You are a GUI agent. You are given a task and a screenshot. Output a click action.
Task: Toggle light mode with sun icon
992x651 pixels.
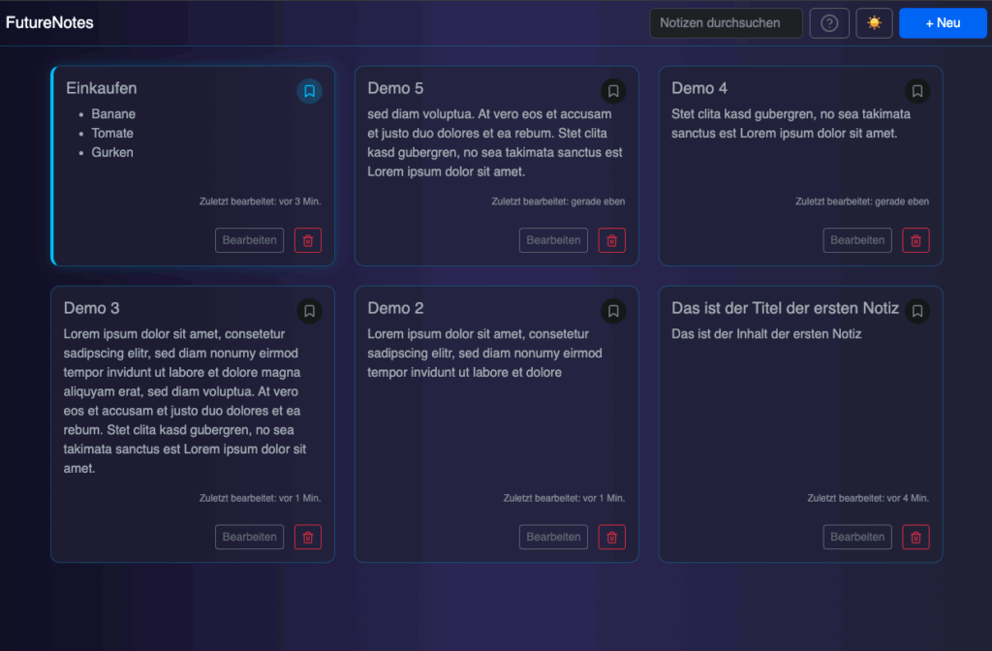click(x=874, y=23)
